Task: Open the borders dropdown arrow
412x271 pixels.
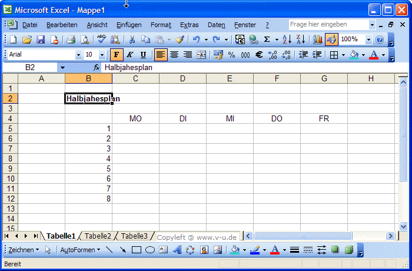Action: (343, 55)
